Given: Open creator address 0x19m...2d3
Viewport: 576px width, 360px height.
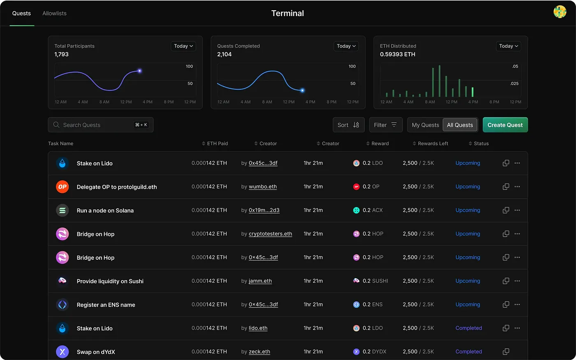Looking at the screenshot, I should coord(264,210).
